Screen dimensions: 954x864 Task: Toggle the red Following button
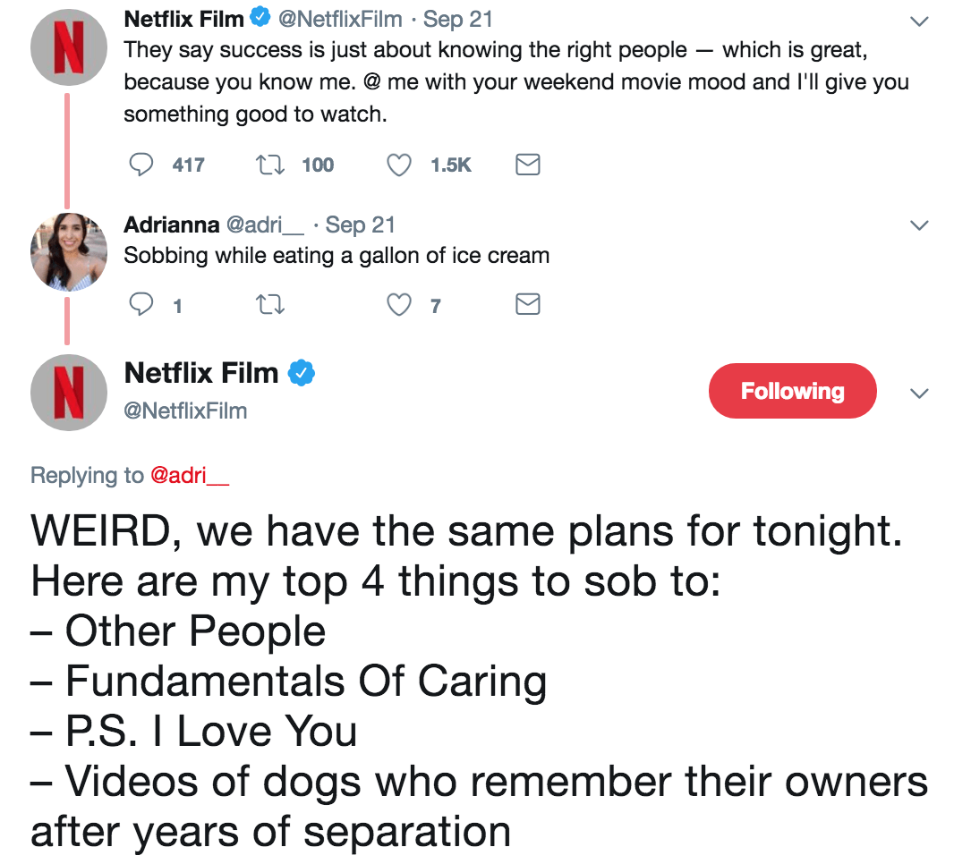click(x=792, y=391)
